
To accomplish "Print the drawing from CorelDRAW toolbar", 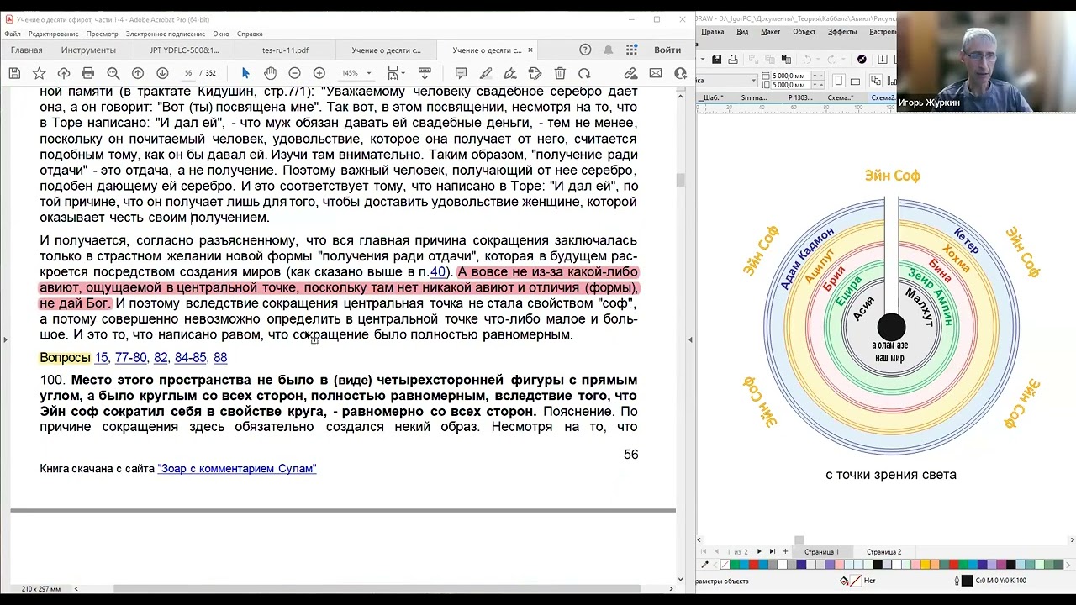I will tap(733, 59).
